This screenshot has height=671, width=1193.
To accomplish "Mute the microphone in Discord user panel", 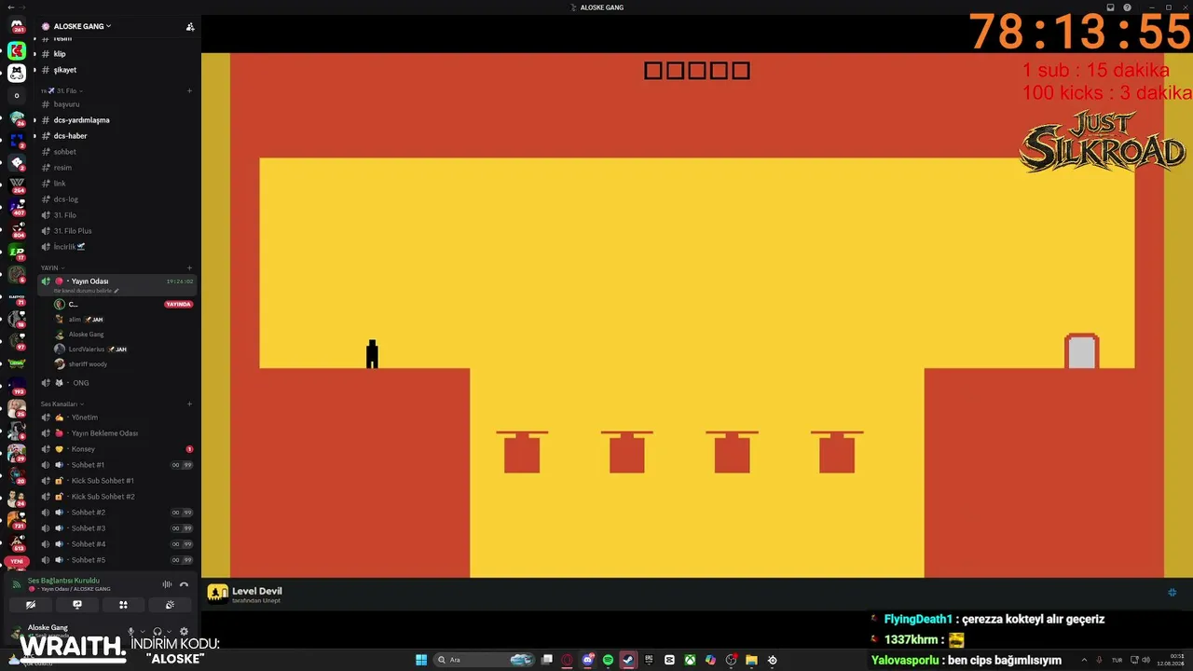I will (130, 632).
